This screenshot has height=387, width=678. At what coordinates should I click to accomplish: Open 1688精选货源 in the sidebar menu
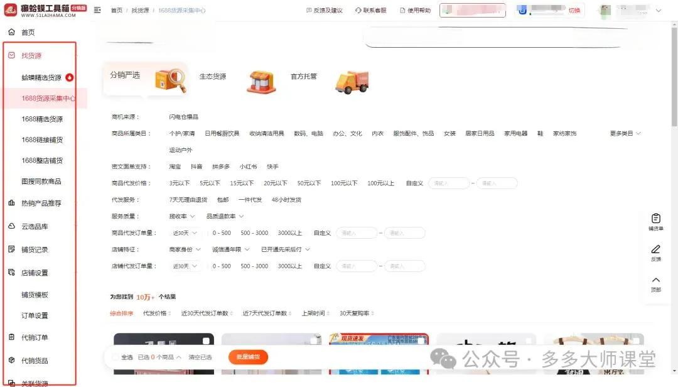42,119
